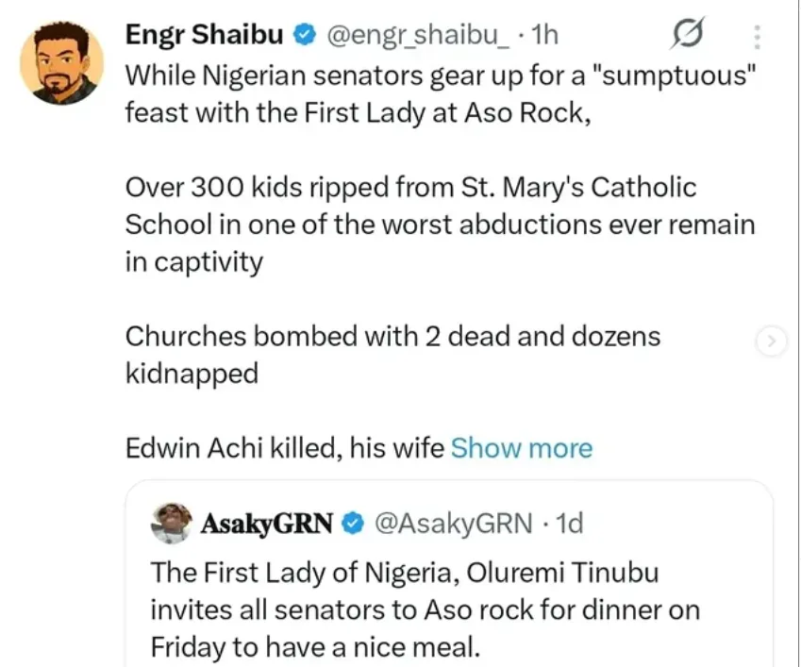Click the @AsakyGRN handle in quoted tweet

click(453, 523)
